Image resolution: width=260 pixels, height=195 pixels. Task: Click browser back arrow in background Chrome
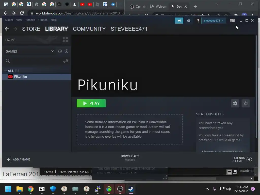tap(6, 13)
